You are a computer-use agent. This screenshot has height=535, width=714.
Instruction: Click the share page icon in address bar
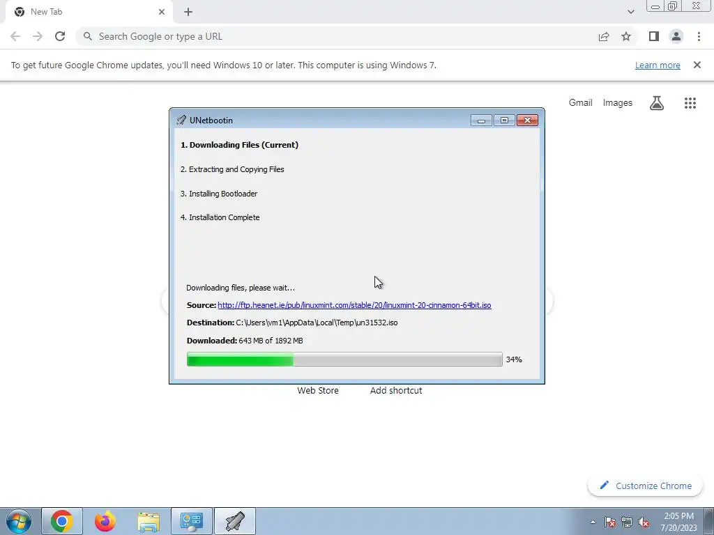point(604,36)
